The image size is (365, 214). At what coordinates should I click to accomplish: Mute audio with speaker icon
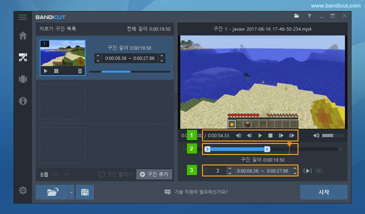pos(316,135)
